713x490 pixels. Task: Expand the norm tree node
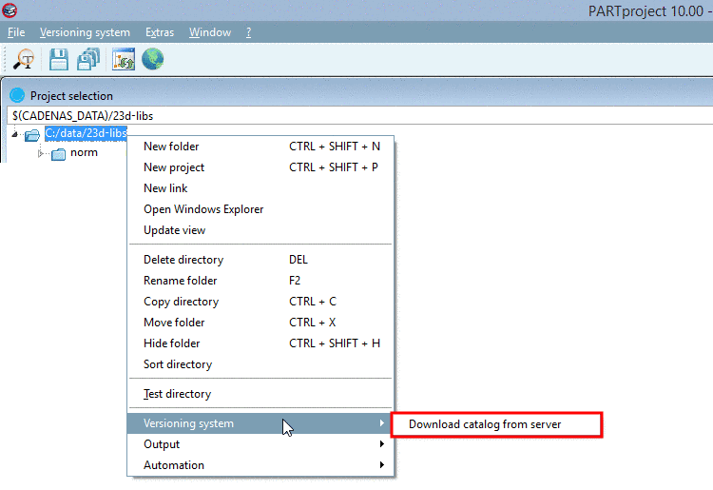(41, 154)
